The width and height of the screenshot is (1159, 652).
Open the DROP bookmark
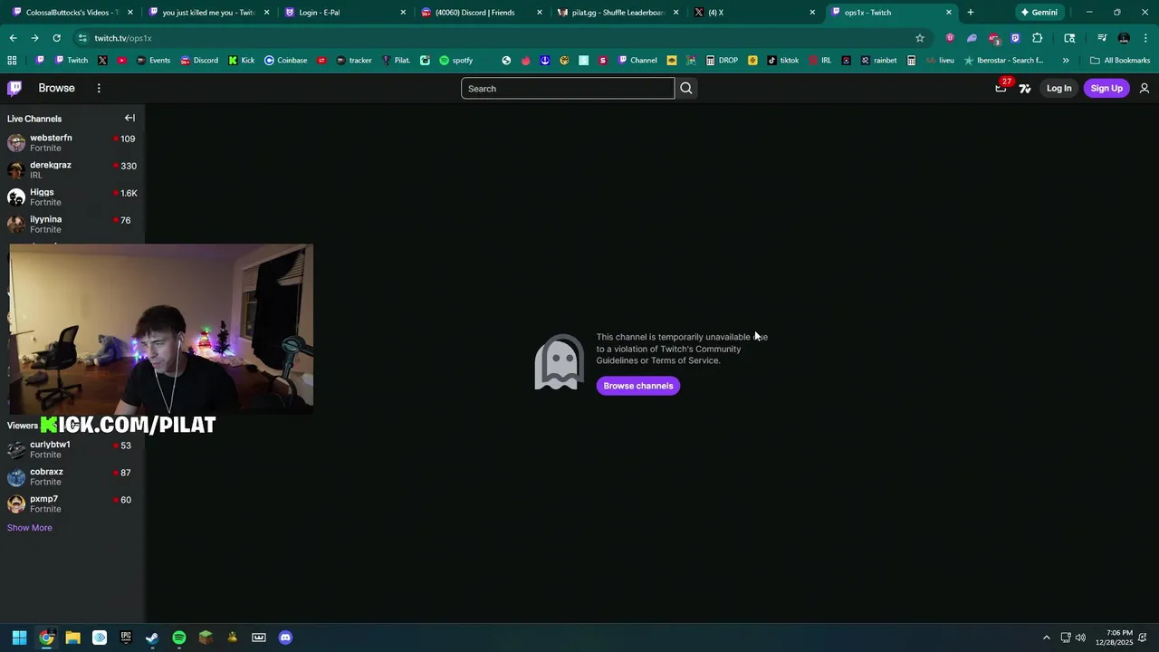(722, 60)
